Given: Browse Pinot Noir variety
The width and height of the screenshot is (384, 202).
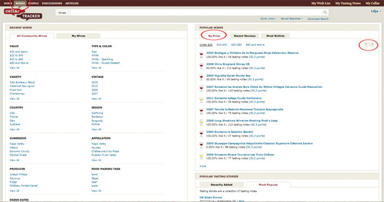Looking at the screenshot, I should (x=16, y=90).
